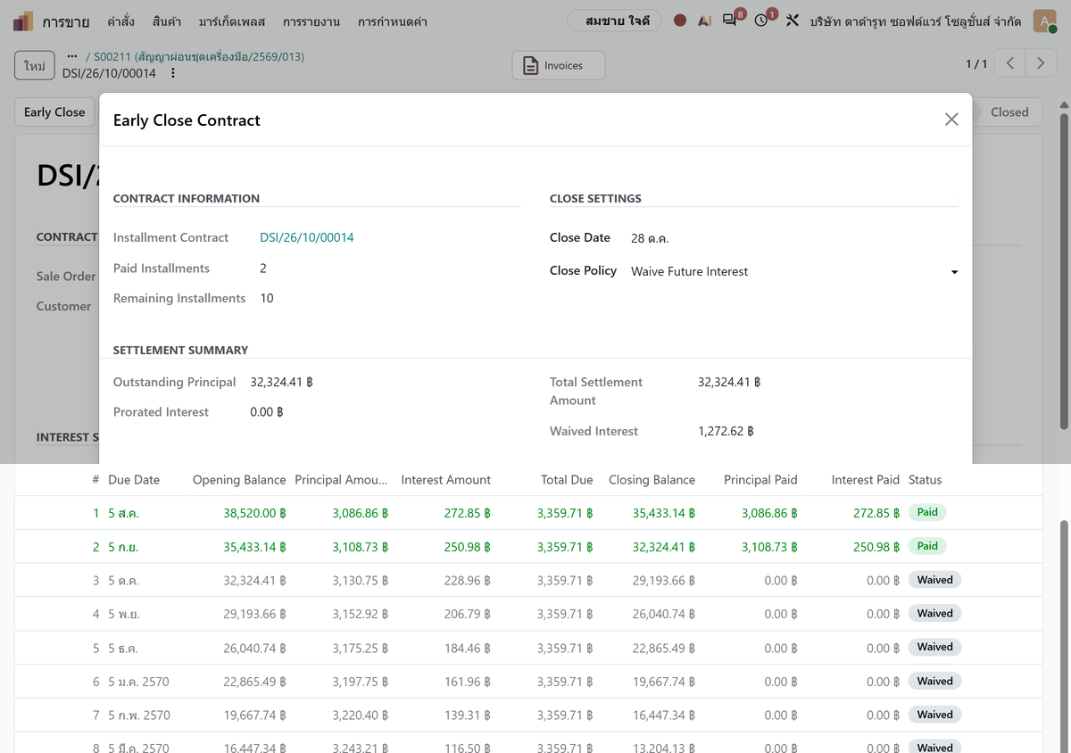The width and height of the screenshot is (1071, 753).
Task: Open the Odoo app launcher icon
Action: pyautogui.click(x=23, y=21)
